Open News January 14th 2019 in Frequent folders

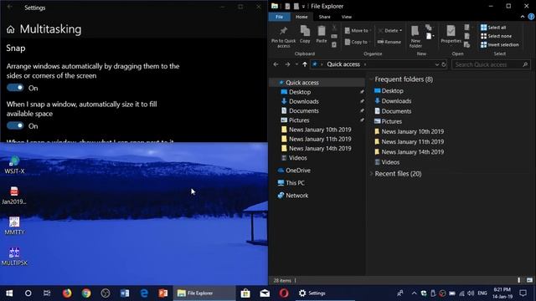pos(409,152)
